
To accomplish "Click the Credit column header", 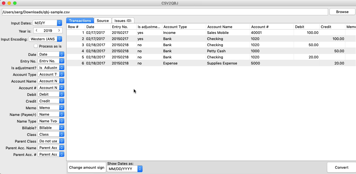I will [332, 27].
